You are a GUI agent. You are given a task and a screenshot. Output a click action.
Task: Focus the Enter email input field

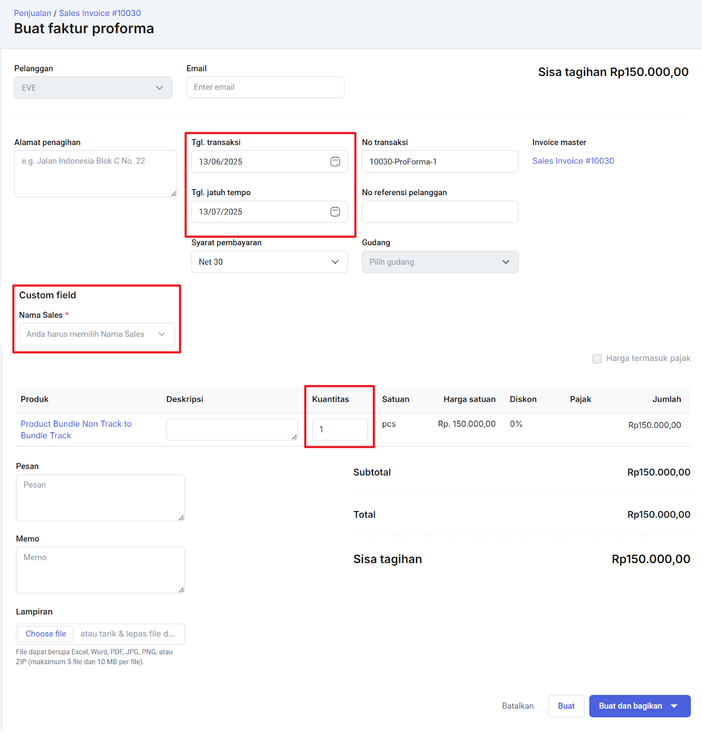point(265,87)
